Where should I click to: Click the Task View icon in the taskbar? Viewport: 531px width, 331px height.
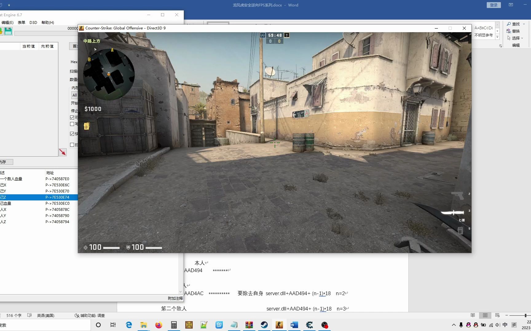click(113, 325)
